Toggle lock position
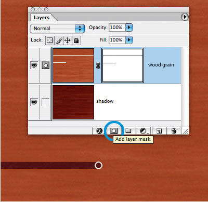208x202 pixels. (x=68, y=41)
